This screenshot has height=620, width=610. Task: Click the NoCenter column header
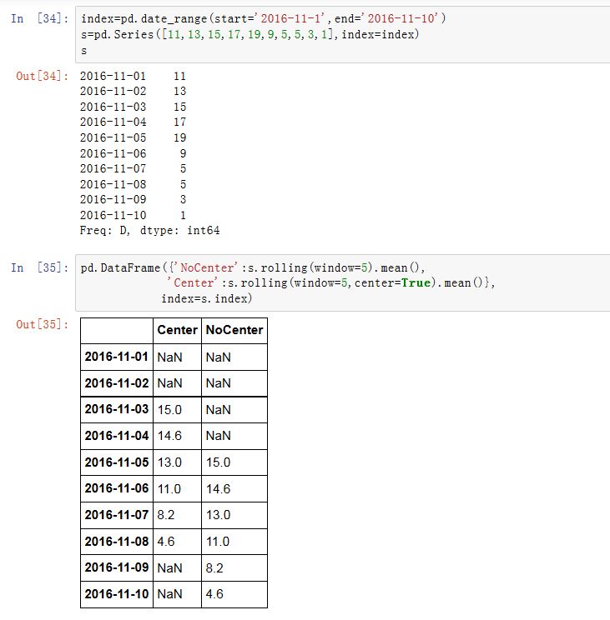click(x=234, y=330)
